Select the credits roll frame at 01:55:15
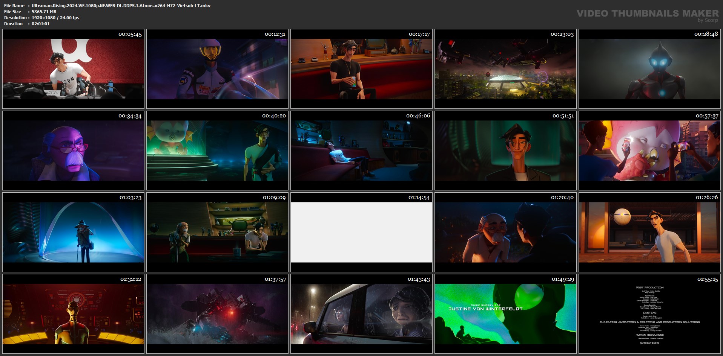This screenshot has width=723, height=356. (x=649, y=314)
